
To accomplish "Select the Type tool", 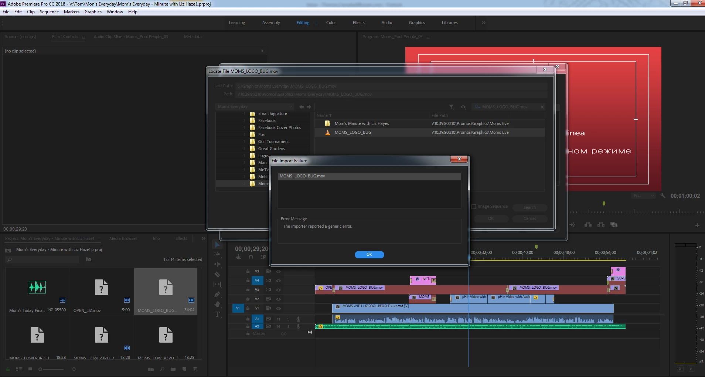I will click(x=217, y=314).
